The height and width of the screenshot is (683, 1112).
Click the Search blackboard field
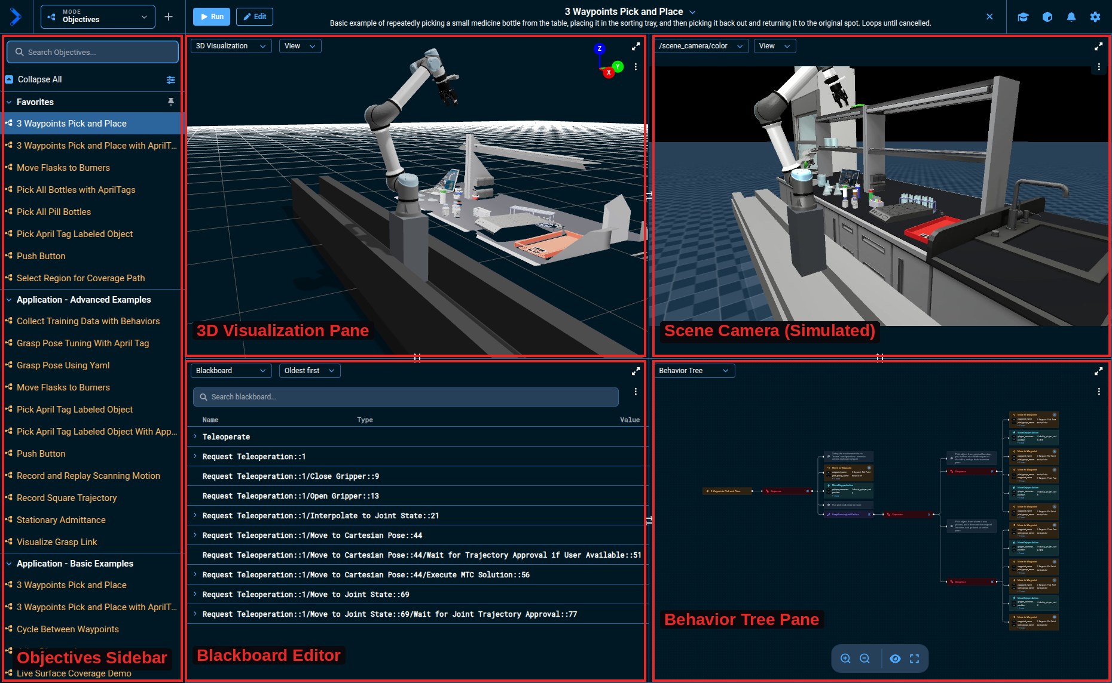pyautogui.click(x=405, y=397)
